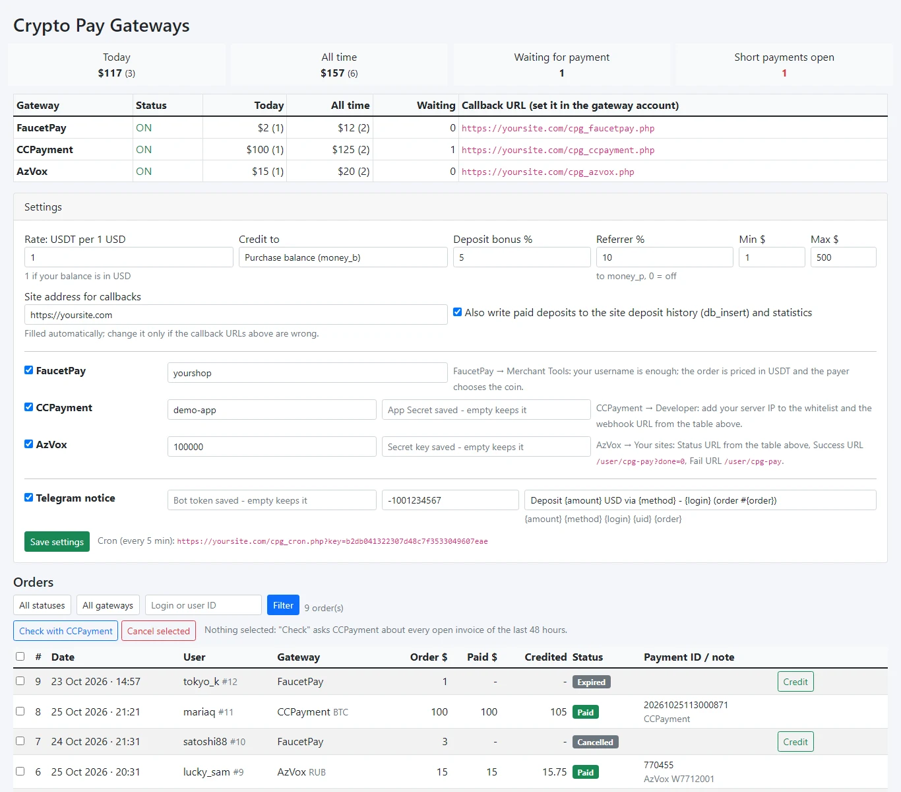Select order 7 satoshi88 row checkbox
Screen dimensions: 901x792
pos(20,741)
